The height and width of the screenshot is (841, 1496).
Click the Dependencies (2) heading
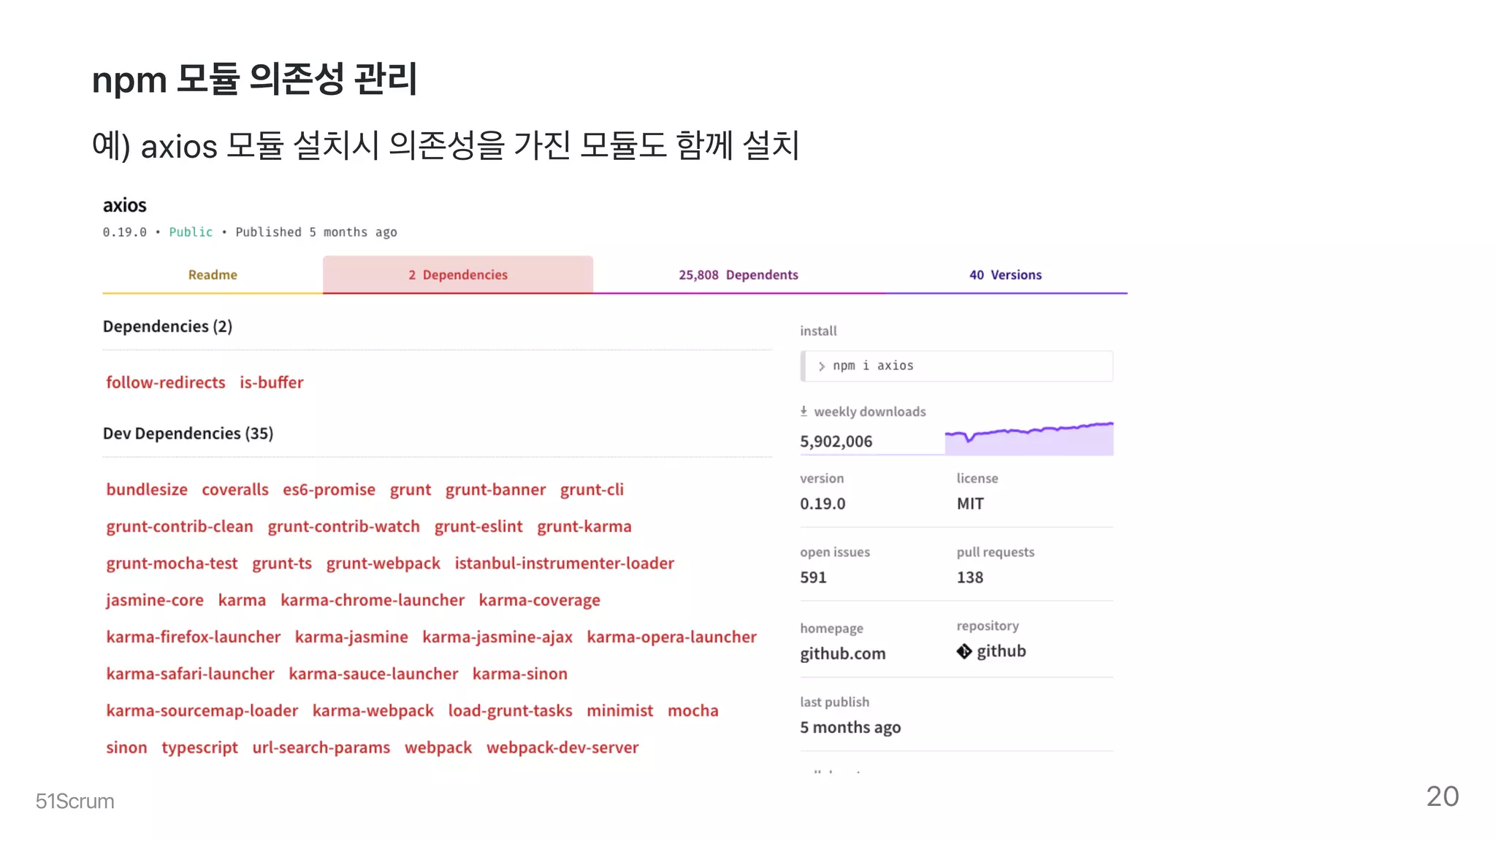167,326
